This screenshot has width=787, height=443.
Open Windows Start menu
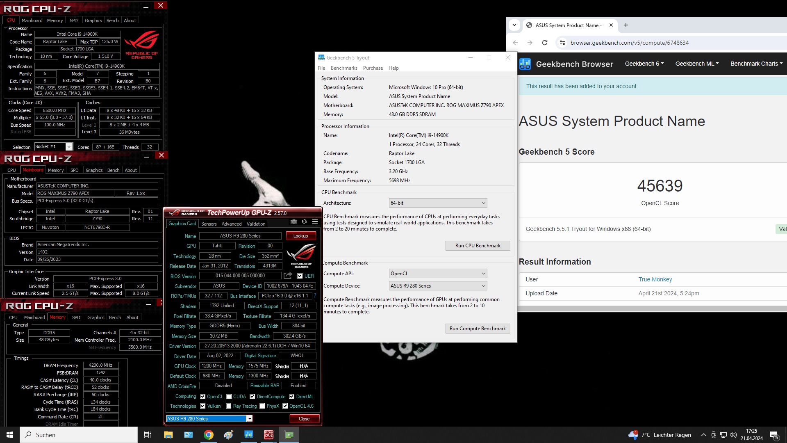tap(10, 435)
